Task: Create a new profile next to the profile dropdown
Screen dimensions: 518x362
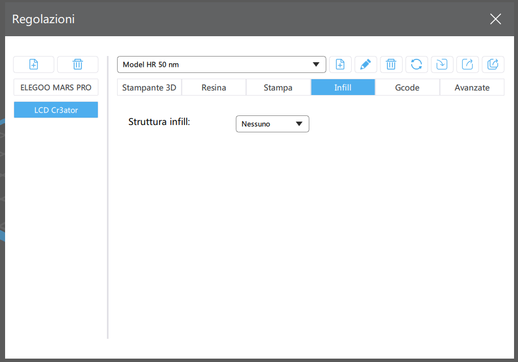Action: 340,64
